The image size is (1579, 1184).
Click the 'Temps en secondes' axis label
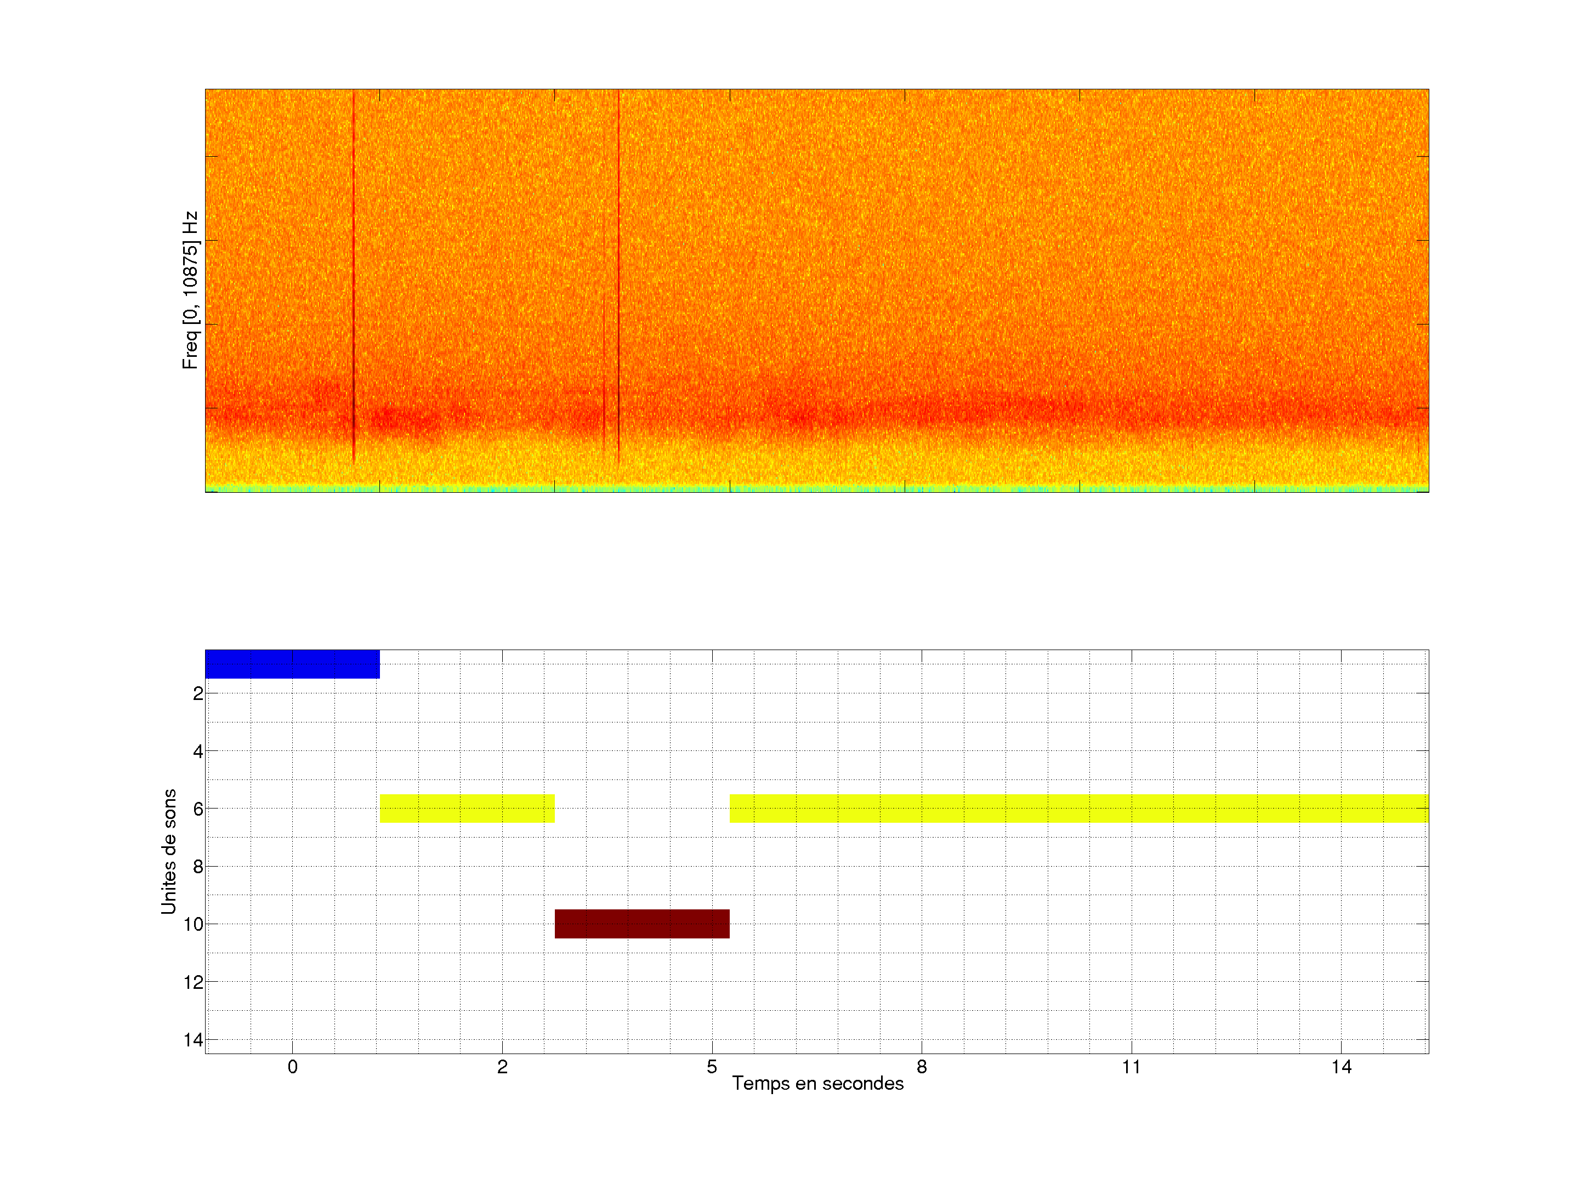tap(817, 1083)
